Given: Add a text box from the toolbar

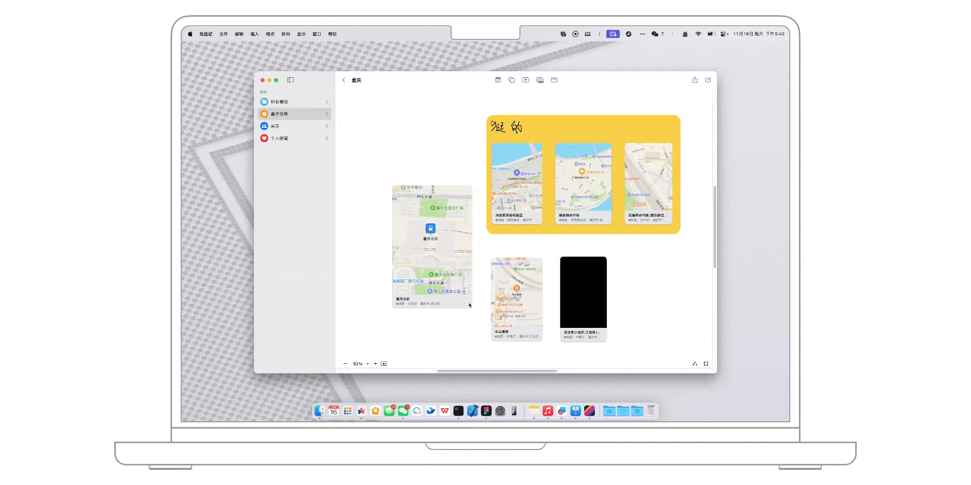Looking at the screenshot, I should (526, 80).
